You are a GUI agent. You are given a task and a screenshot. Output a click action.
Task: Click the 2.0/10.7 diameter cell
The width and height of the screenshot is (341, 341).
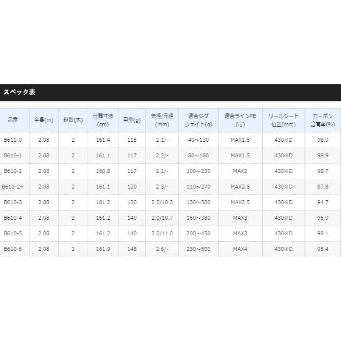(162, 218)
